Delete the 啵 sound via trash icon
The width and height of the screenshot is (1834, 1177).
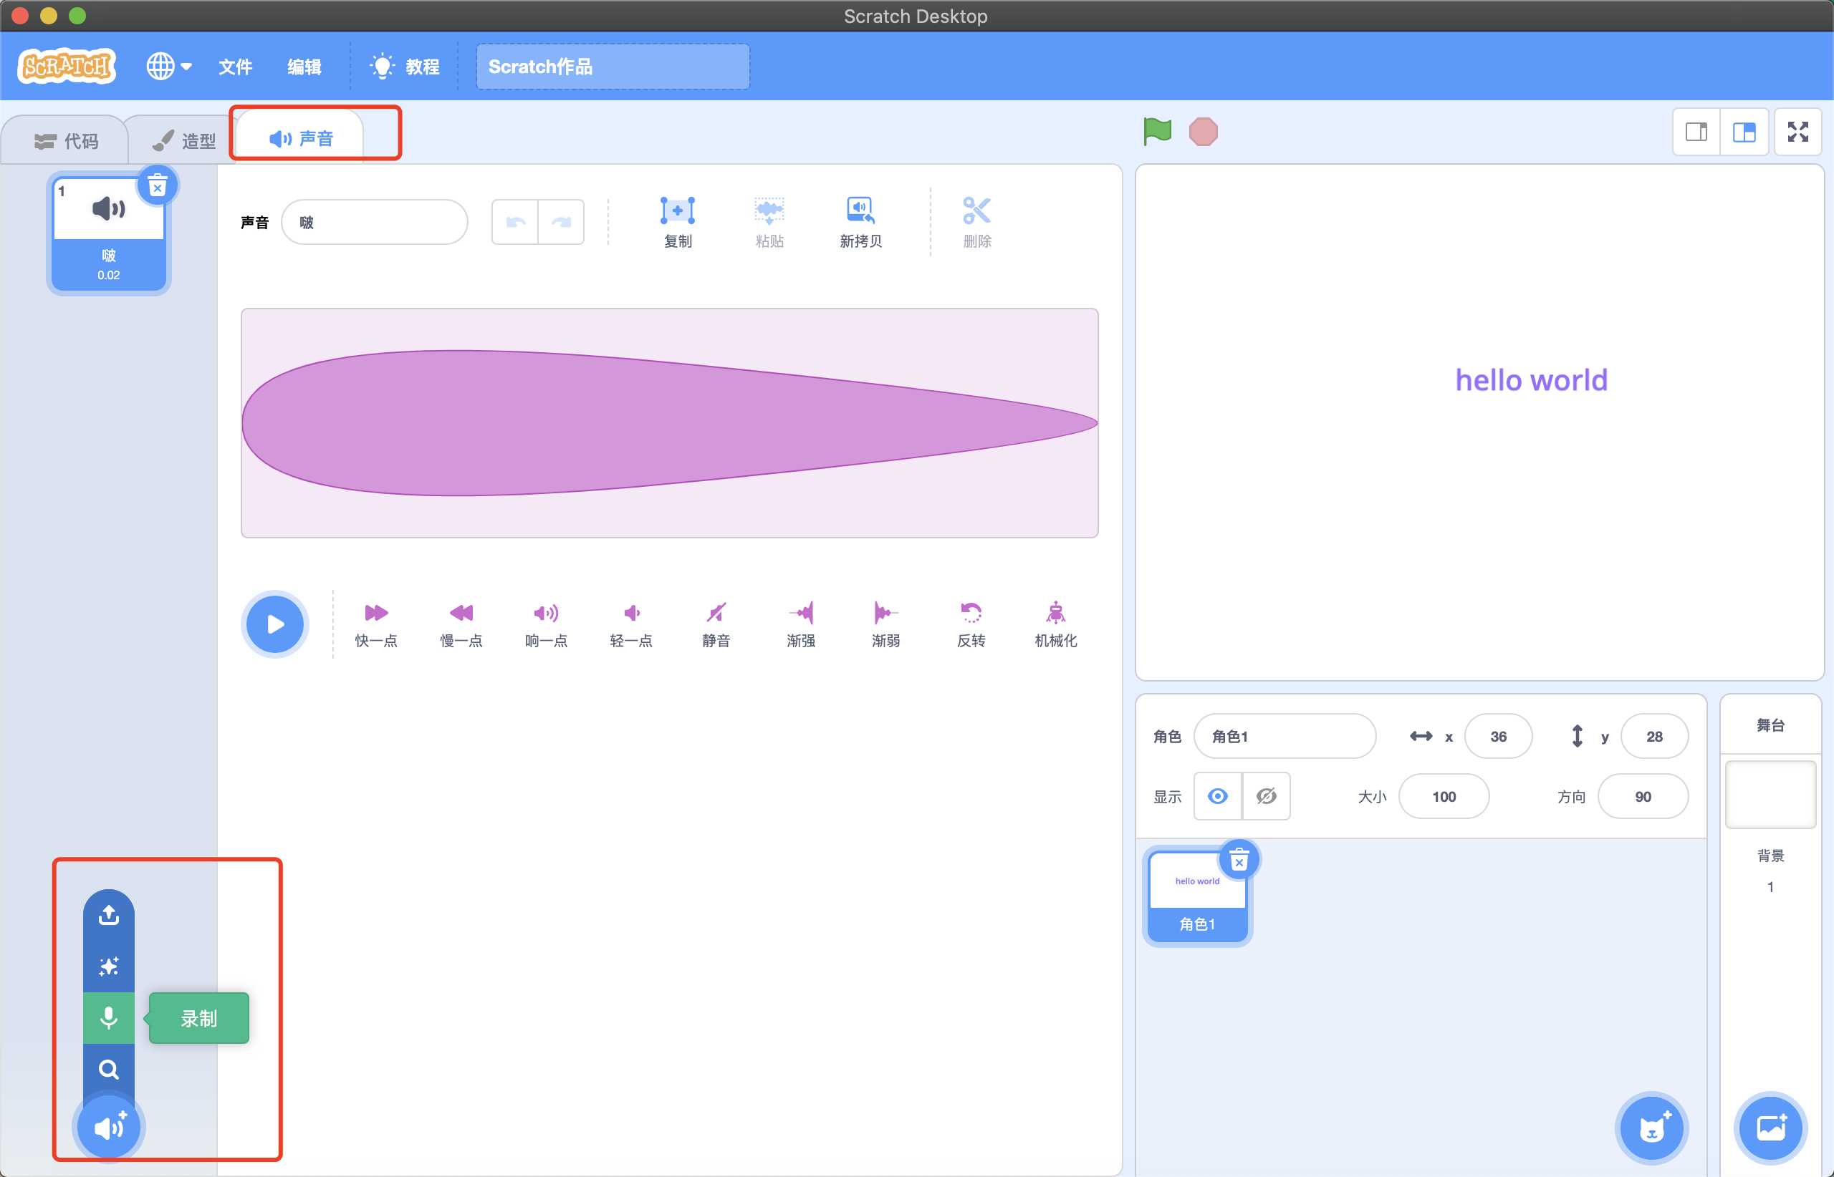tap(158, 185)
